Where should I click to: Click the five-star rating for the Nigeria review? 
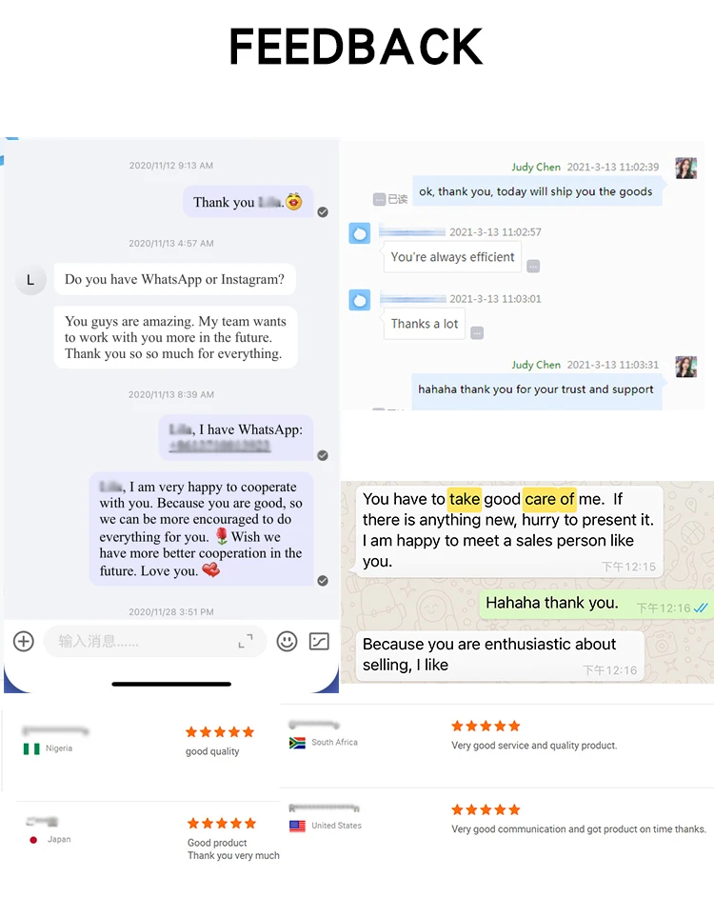(x=220, y=731)
